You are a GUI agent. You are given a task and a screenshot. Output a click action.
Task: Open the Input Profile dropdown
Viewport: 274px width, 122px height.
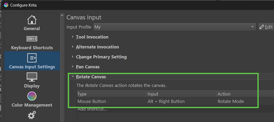coord(175,27)
